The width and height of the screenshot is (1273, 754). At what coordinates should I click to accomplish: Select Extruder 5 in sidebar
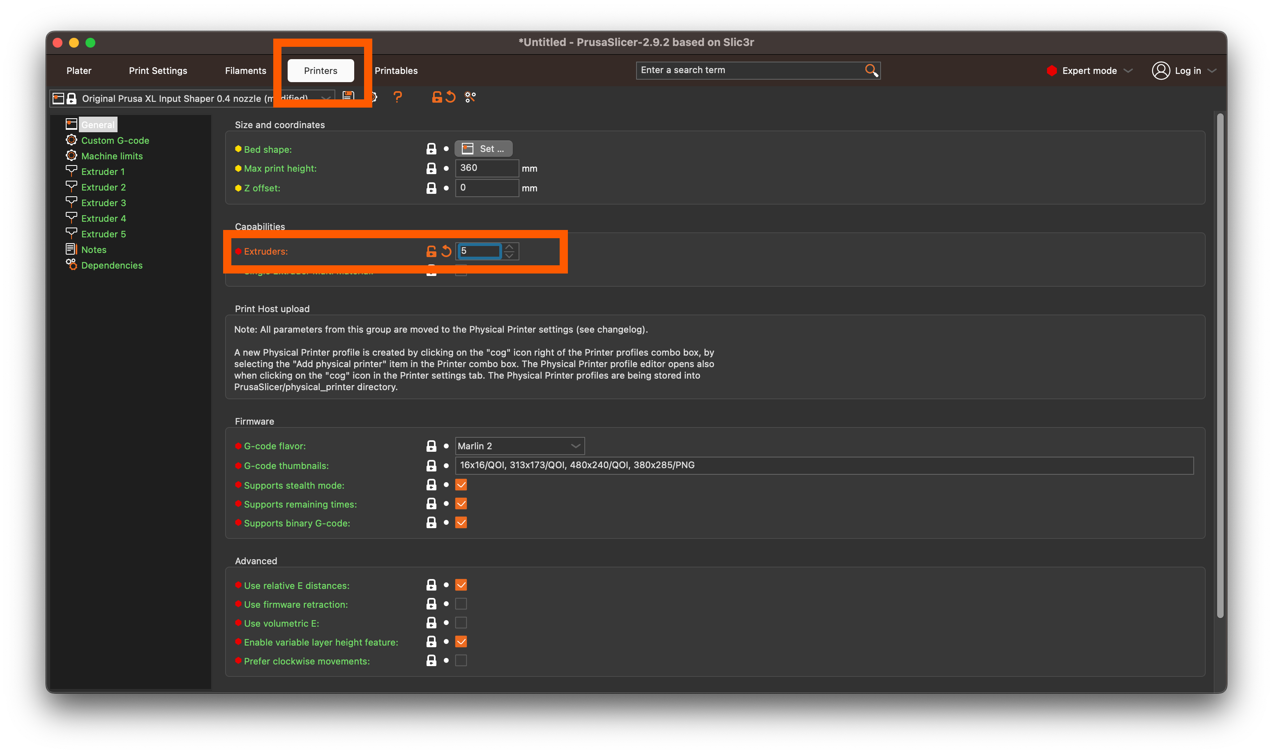tap(103, 234)
